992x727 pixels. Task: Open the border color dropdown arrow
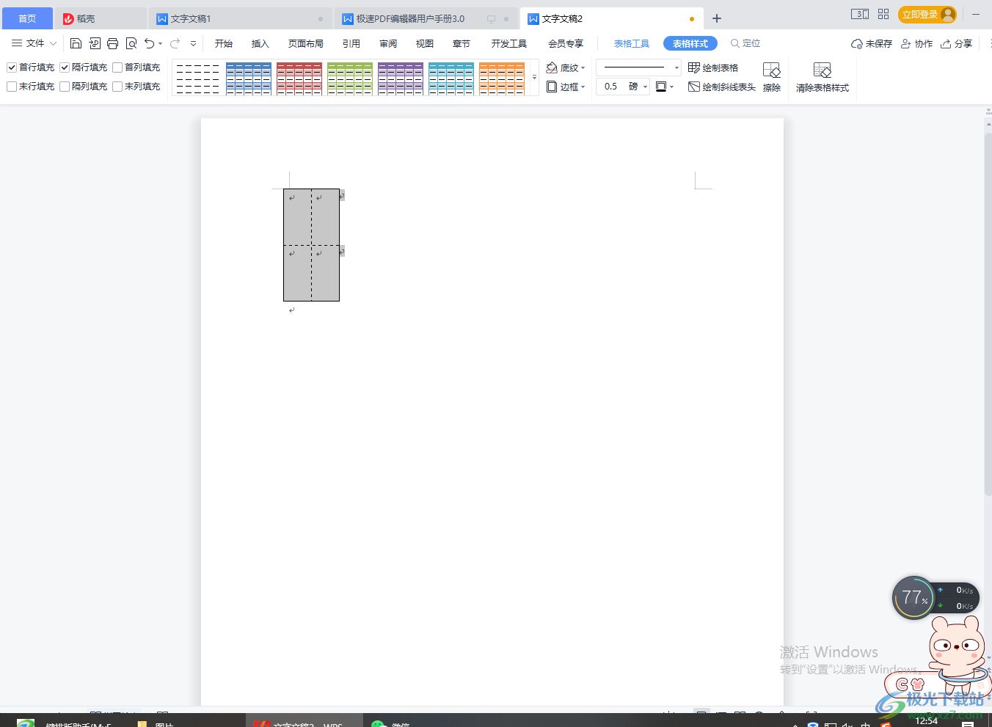click(671, 87)
